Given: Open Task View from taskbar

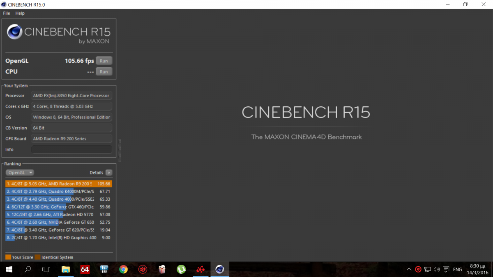Looking at the screenshot, I should (x=46, y=270).
